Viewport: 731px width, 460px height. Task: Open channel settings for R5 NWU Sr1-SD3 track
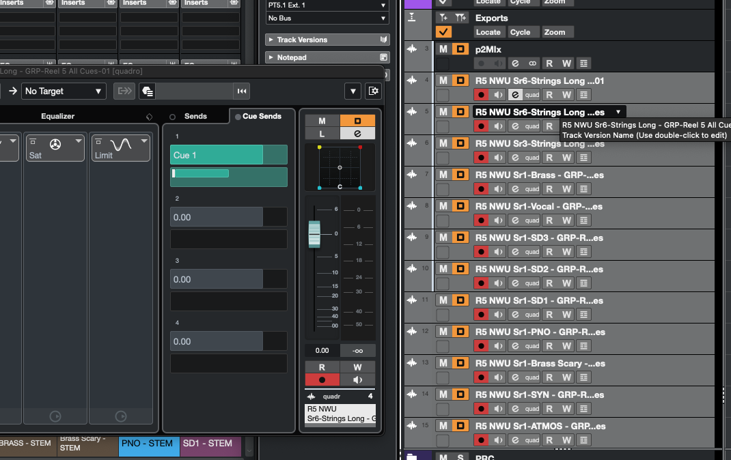pyautogui.click(x=515, y=252)
